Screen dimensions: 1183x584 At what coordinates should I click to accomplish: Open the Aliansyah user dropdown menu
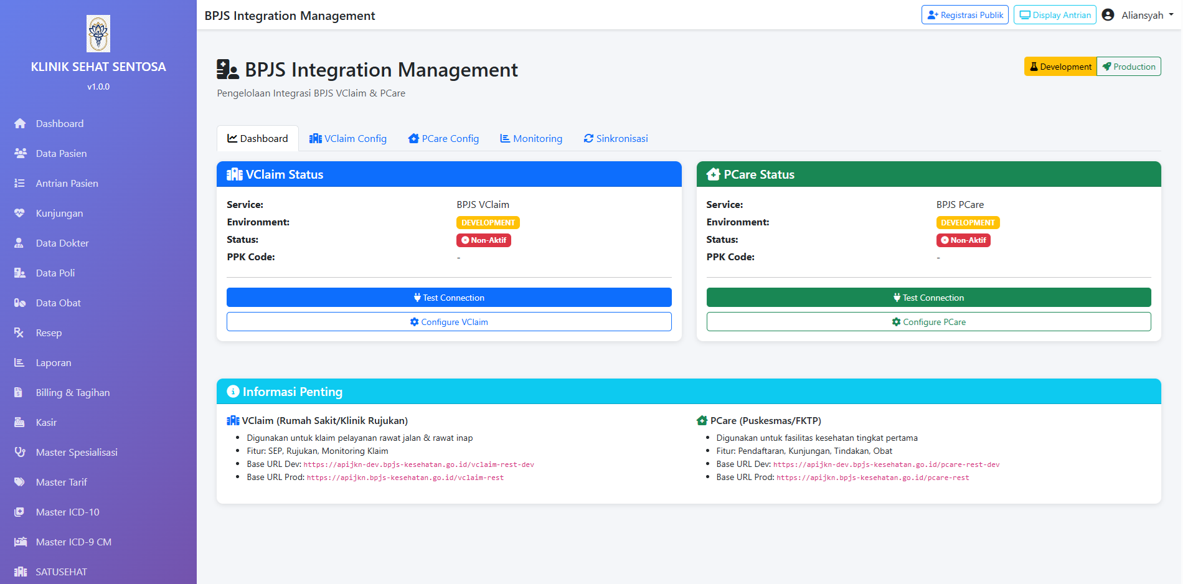coord(1138,15)
